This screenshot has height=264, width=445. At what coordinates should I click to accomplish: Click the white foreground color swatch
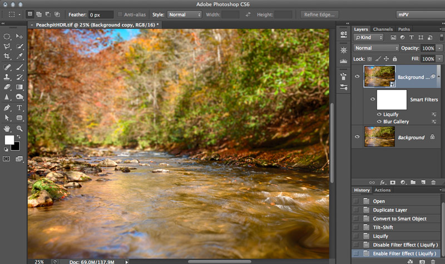pyautogui.click(x=9, y=140)
